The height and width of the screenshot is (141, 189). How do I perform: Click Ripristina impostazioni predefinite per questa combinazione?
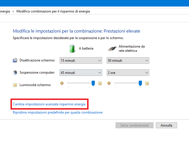(x=58, y=112)
